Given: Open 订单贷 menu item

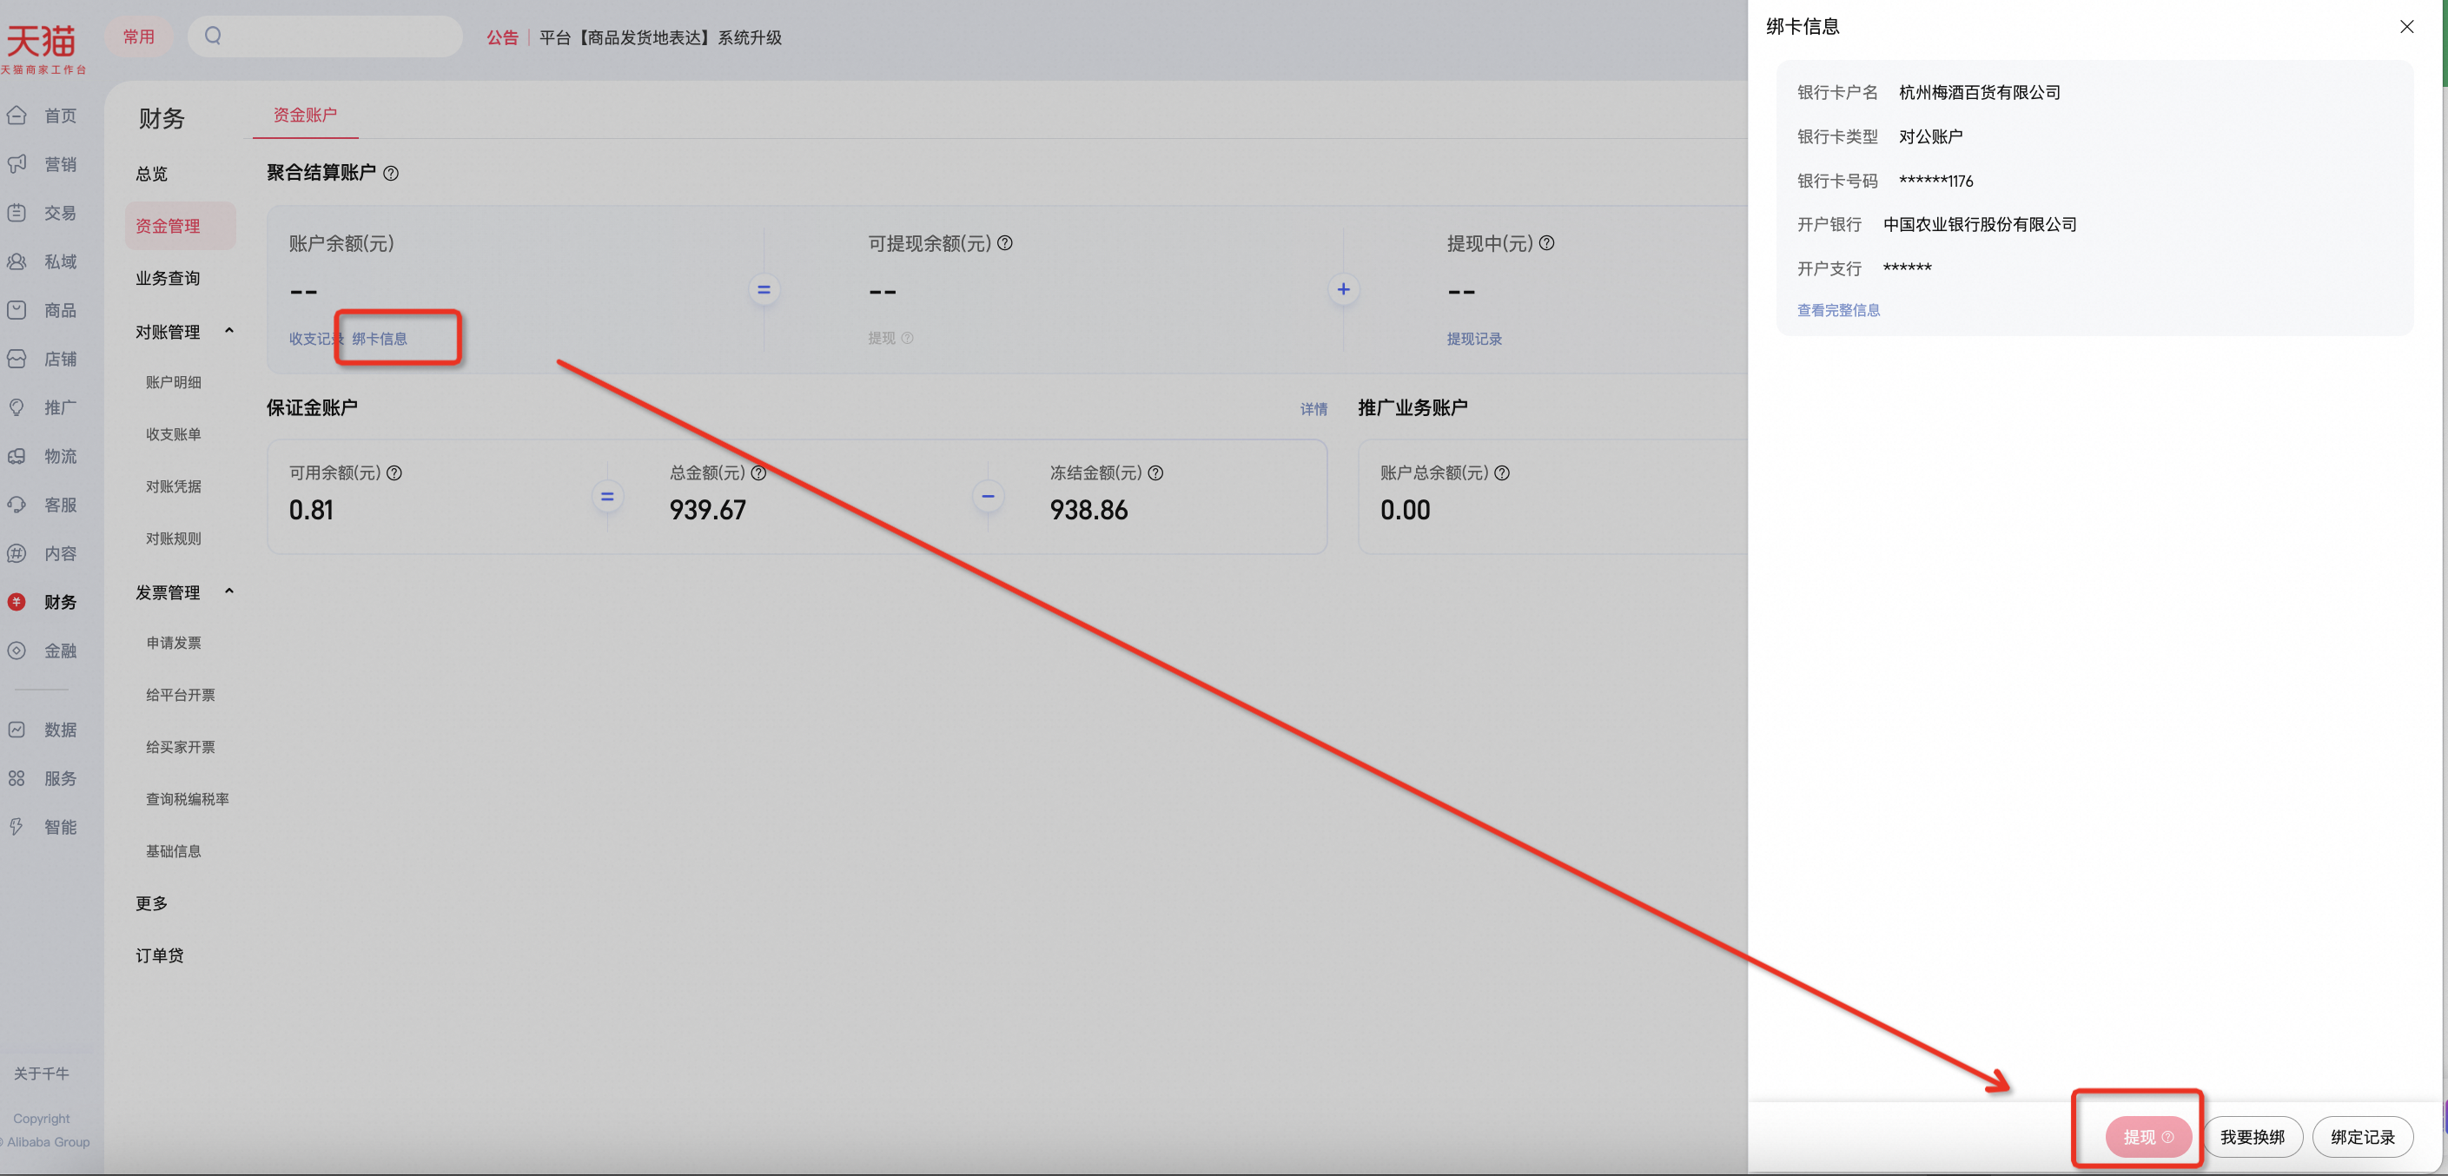Looking at the screenshot, I should pos(159,955).
